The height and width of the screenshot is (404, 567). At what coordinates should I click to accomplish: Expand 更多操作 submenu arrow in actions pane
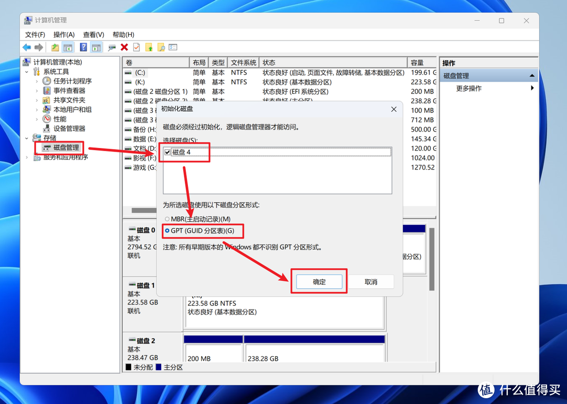pyautogui.click(x=532, y=88)
